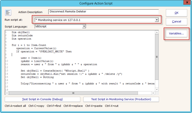Expand the Script Language dropdown arrow
Image resolution: width=192 pixels, height=113 pixels.
click(84, 26)
